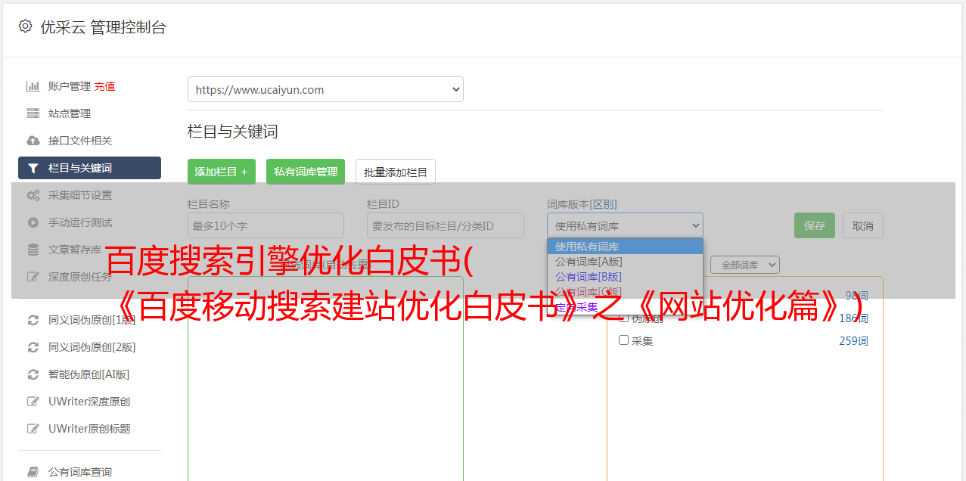Click the refresh icon of 智能伪原创[AI版]
966x481 pixels.
pos(33,374)
